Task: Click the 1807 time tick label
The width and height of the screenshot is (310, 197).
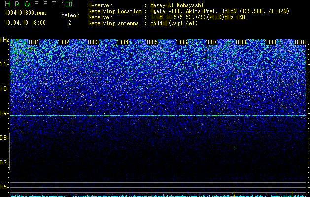Action: pos(211,42)
